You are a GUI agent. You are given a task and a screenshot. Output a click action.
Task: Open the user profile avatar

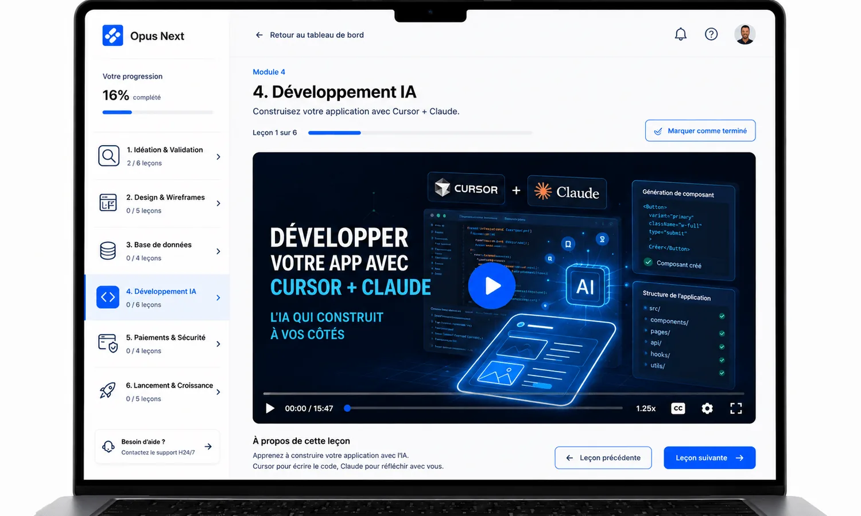(745, 34)
